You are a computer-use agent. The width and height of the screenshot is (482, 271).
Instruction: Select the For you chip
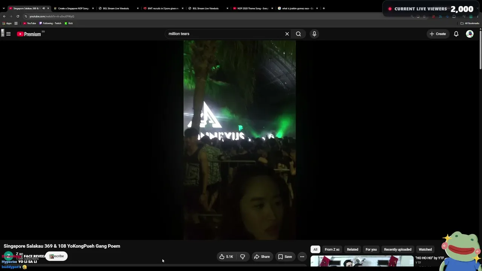(371, 250)
